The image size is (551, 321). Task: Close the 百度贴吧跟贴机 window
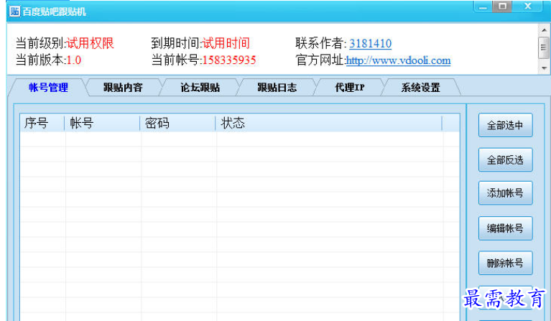[x=527, y=6]
